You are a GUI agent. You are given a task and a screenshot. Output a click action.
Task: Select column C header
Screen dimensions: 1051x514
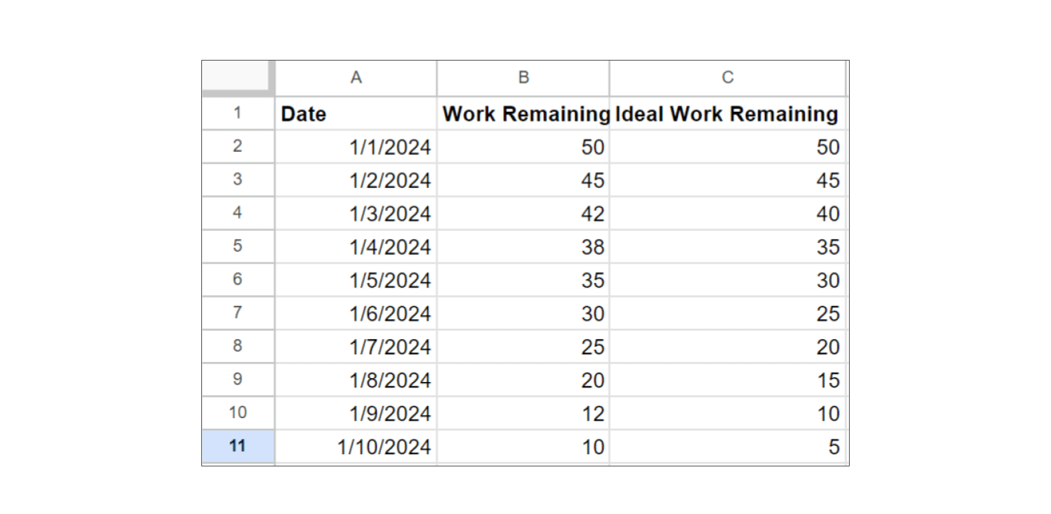[728, 77]
